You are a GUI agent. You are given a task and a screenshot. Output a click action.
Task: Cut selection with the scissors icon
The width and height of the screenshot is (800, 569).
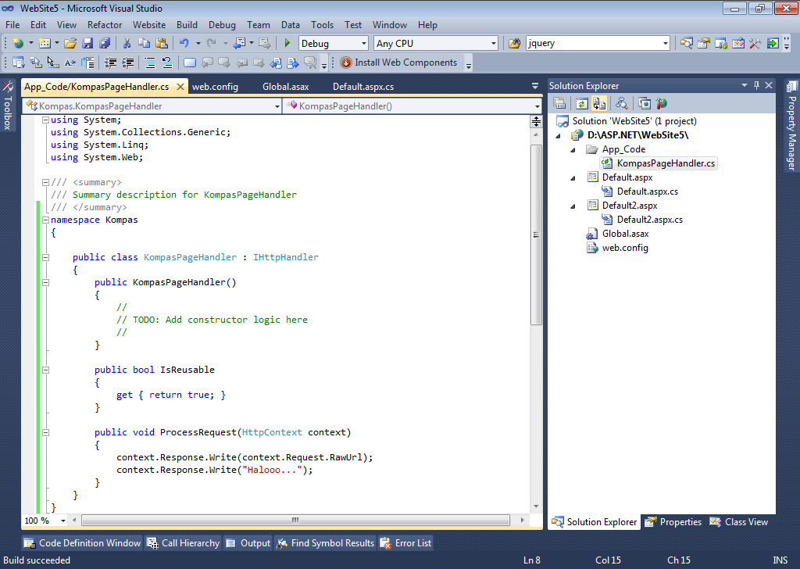pyautogui.click(x=127, y=43)
